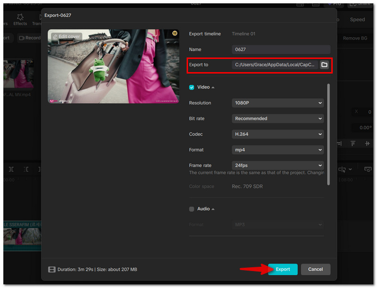Click the timeline video clip LE SSERAFIM
Image resolution: width=377 pixels, height=288 pixels.
coord(22,236)
